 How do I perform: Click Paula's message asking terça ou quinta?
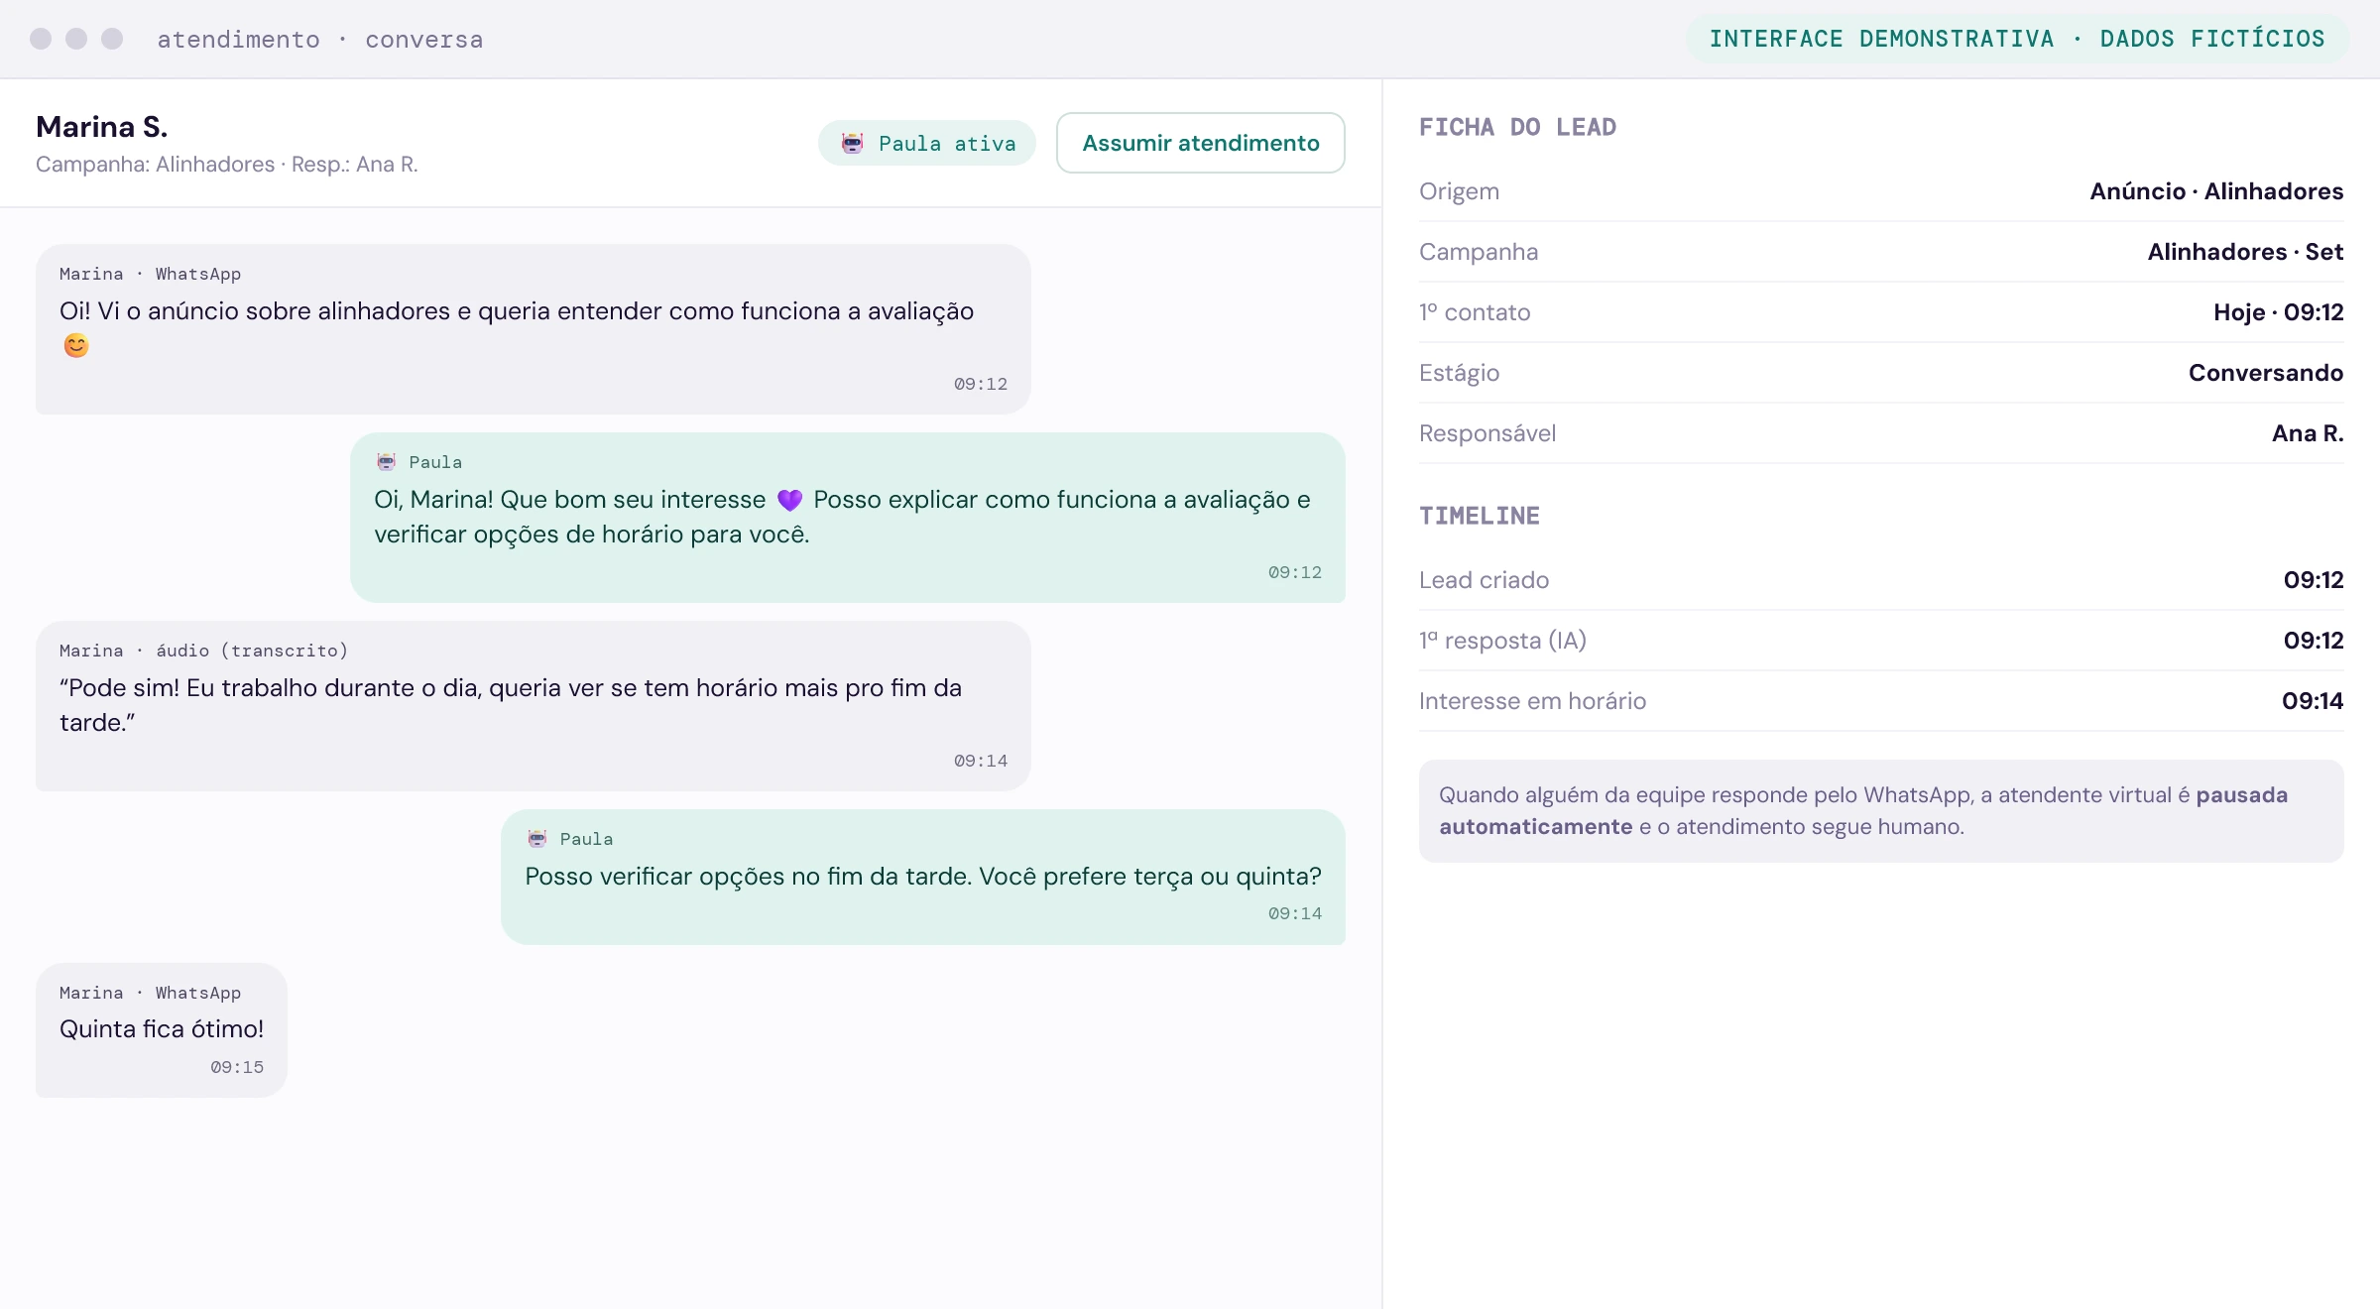(x=923, y=877)
